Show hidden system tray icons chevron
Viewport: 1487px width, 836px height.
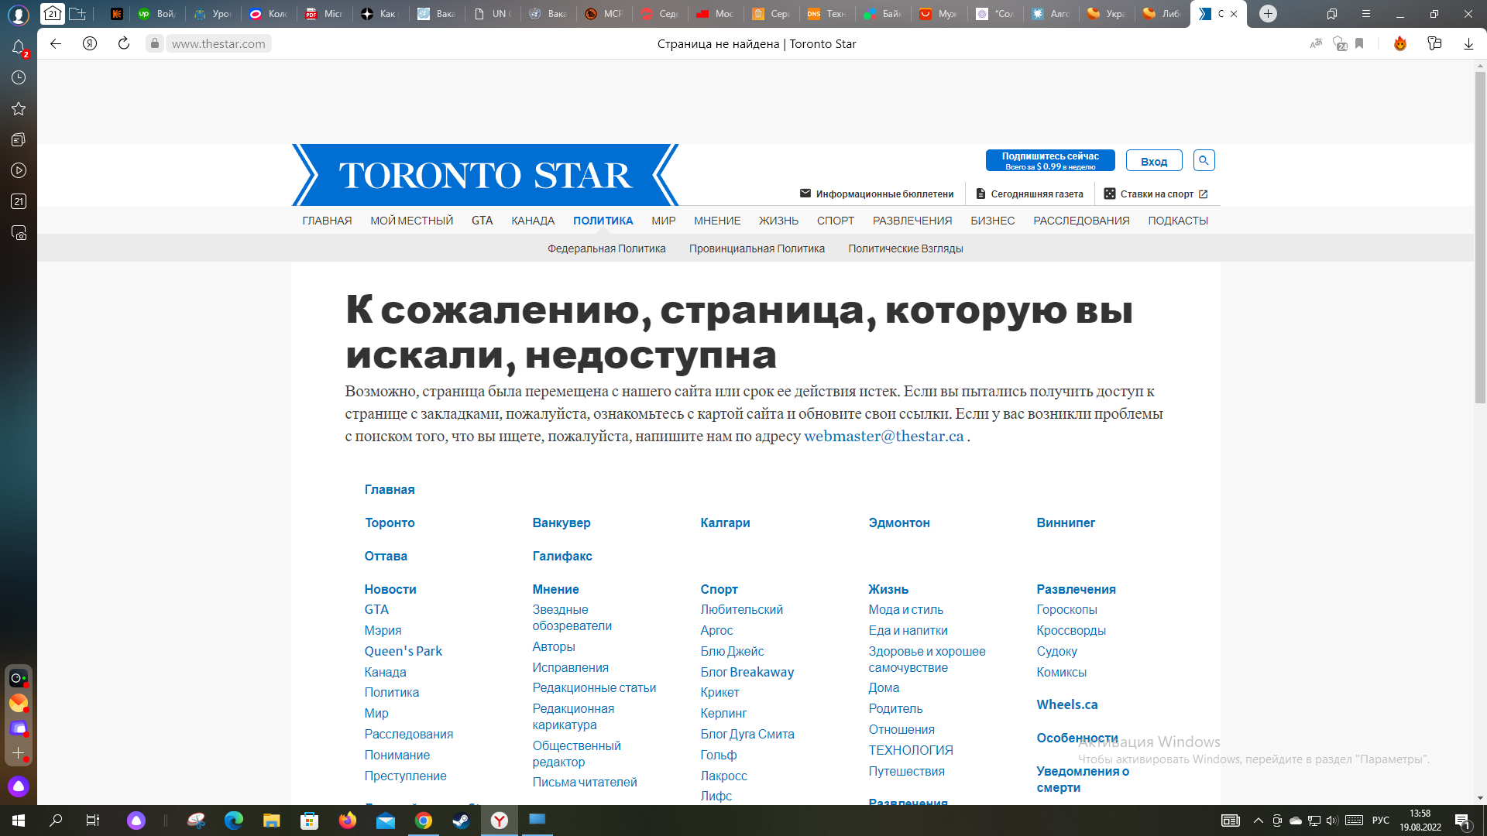[x=1258, y=821]
